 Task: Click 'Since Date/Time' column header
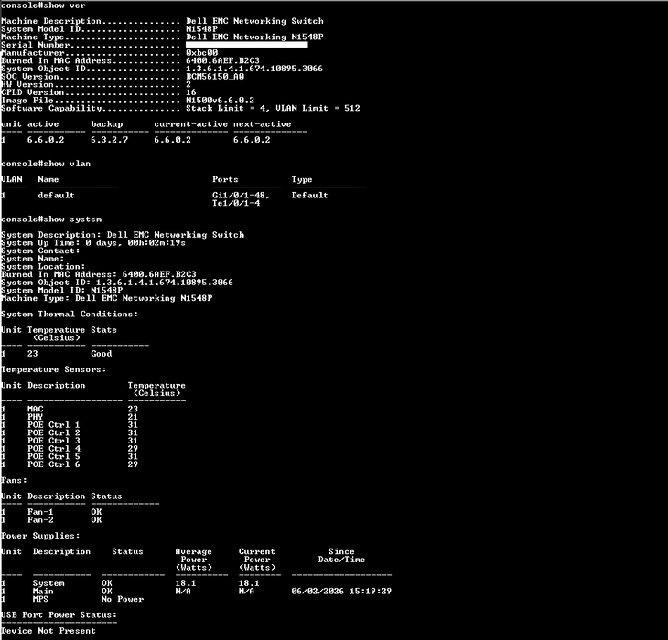pos(341,555)
